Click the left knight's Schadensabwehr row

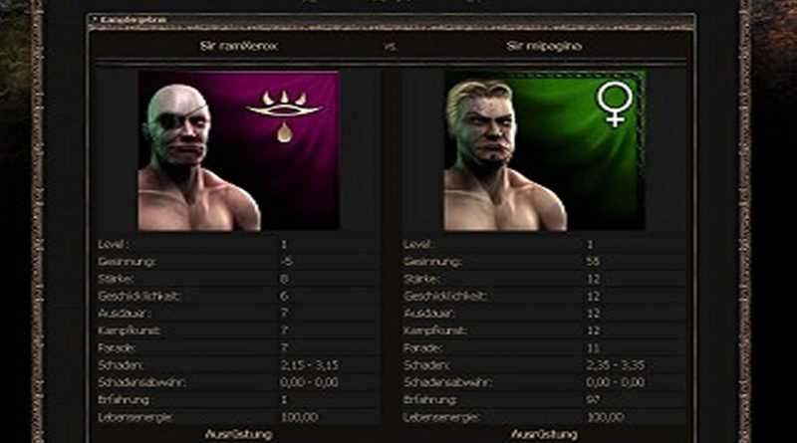(238, 382)
